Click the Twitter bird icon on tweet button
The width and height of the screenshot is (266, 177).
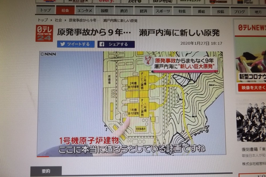point(63,44)
